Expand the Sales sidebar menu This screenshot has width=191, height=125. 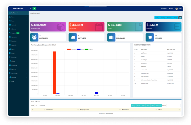18,21
